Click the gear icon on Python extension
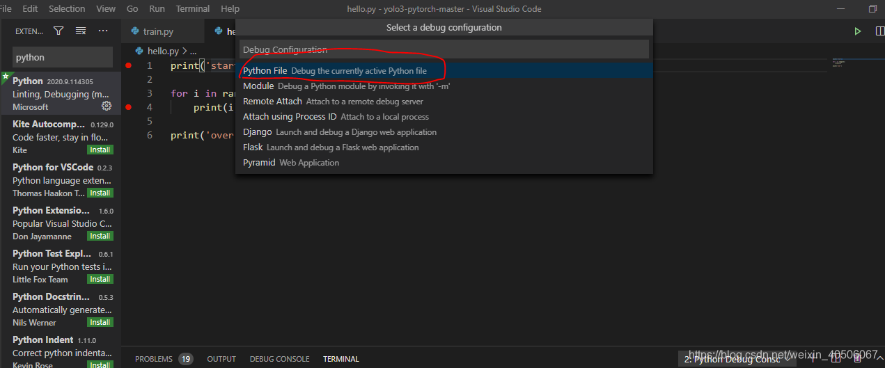The image size is (885, 368). [x=107, y=106]
